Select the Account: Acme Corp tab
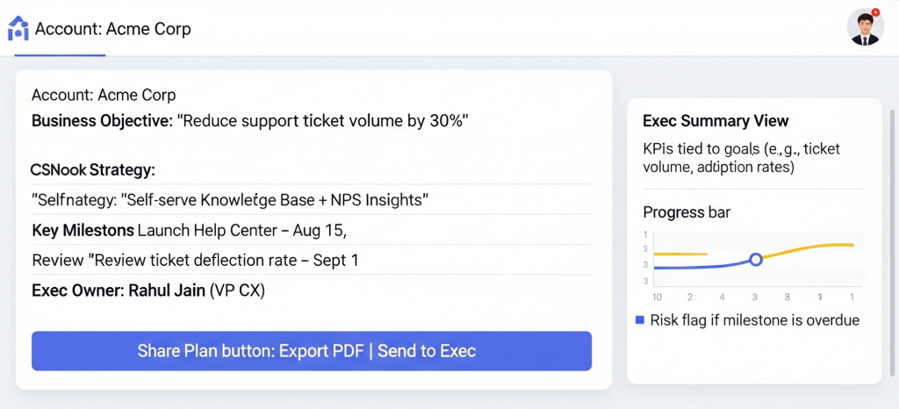This screenshot has width=899, height=409. pyautogui.click(x=112, y=29)
